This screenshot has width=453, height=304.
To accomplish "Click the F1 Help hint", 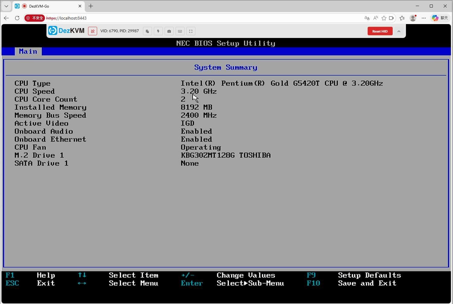I will coord(30,275).
